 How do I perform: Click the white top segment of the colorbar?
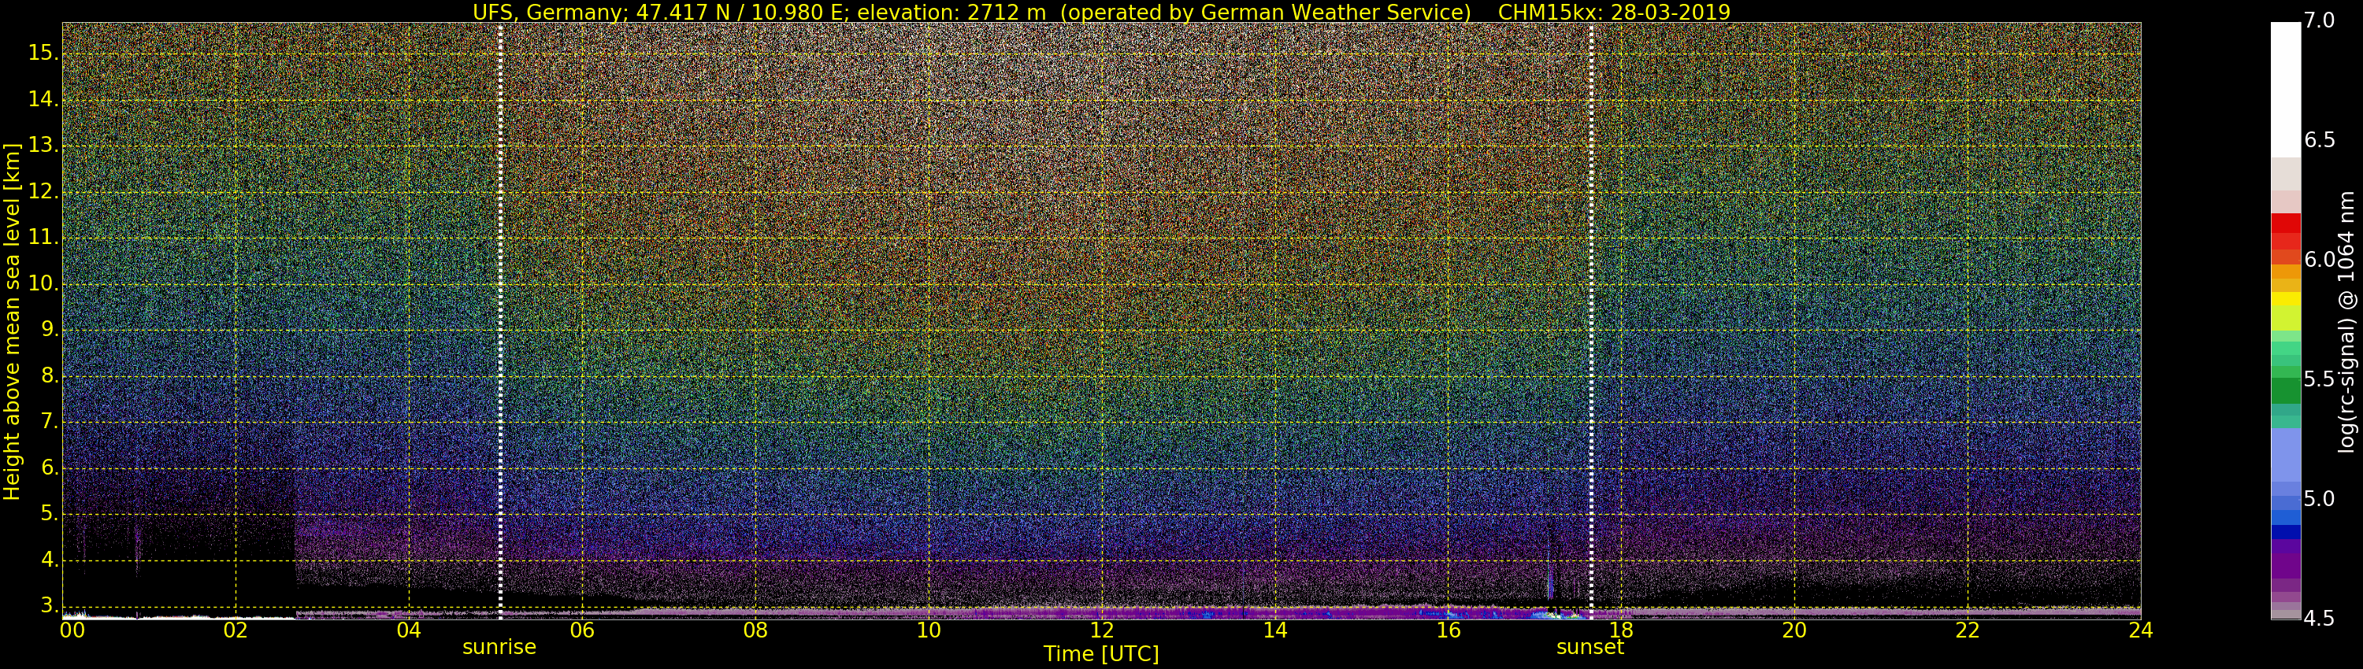2286,90
